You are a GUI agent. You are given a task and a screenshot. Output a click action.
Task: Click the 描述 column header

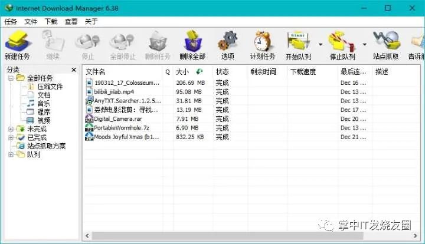(x=382, y=72)
